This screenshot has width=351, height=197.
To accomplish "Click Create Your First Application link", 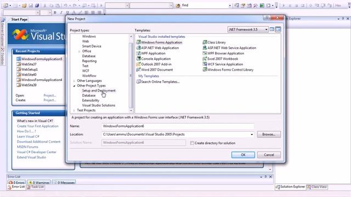I will tap(38, 126).
